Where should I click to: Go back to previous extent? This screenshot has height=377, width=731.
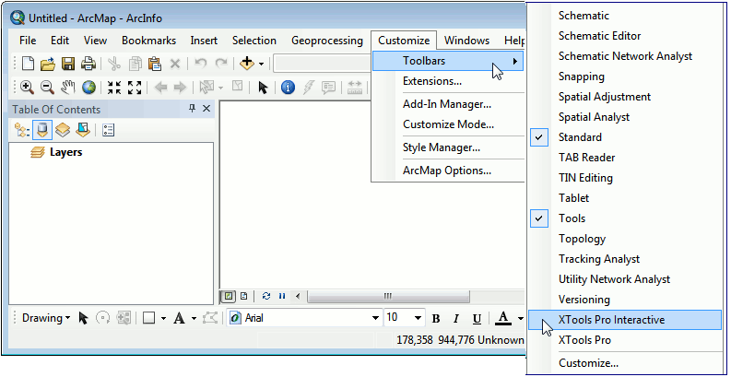[x=160, y=88]
